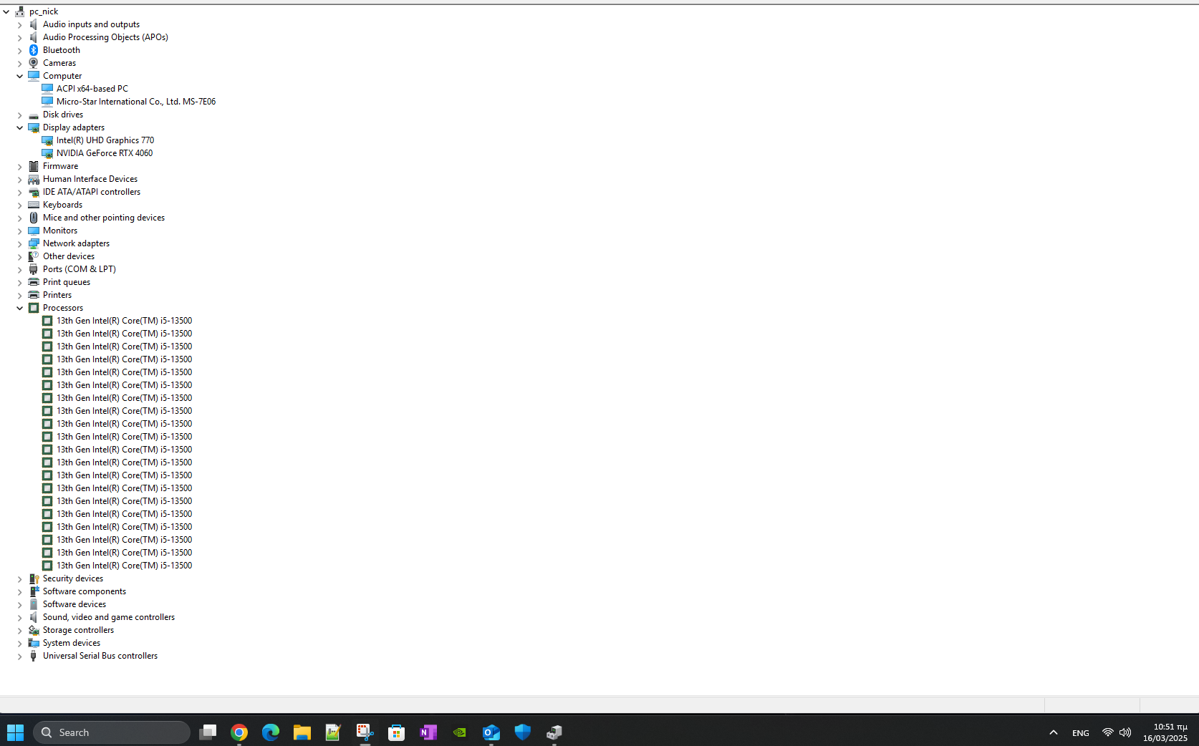Click the Firmware chip icon

pos(34,166)
